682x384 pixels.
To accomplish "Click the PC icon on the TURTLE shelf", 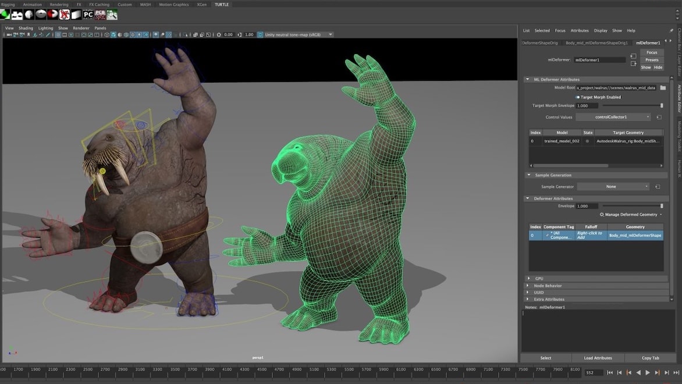I will point(88,15).
